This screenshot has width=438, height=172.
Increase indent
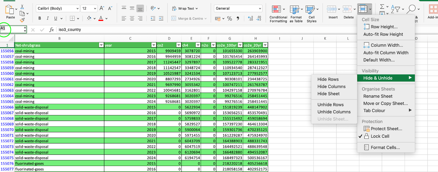(x=161, y=18)
